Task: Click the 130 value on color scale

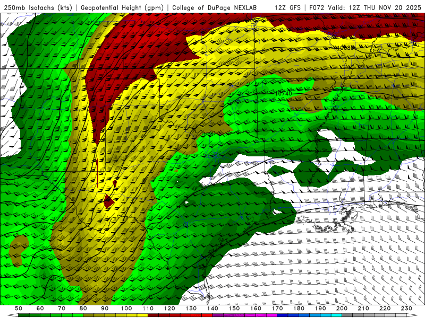Action: pos(191,308)
